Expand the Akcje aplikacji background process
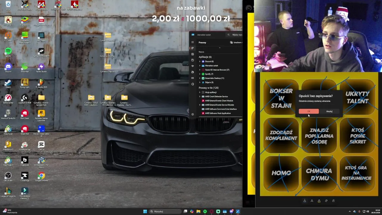This screenshot has height=215, width=382. tap(200, 92)
